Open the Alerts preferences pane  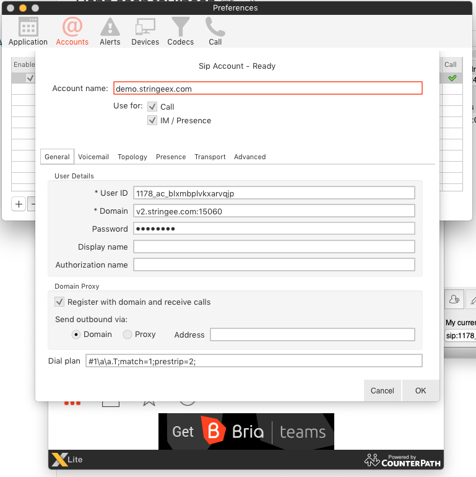coord(110,32)
